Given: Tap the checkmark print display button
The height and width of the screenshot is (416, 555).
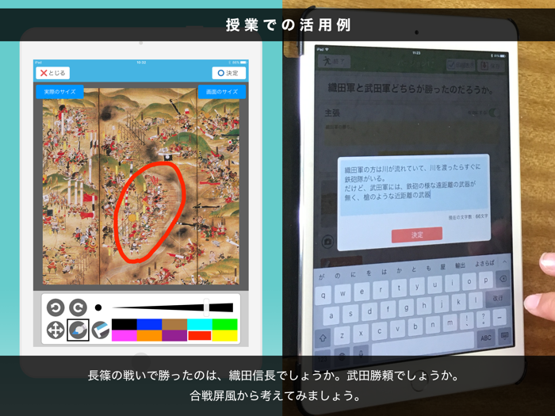Looking at the screenshot, I should pos(460,65).
